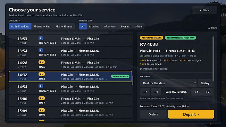Viewport: 226px width, 127px height.
Task: Filter trains by Afternoon
Action: pyautogui.click(x=110, y=26)
